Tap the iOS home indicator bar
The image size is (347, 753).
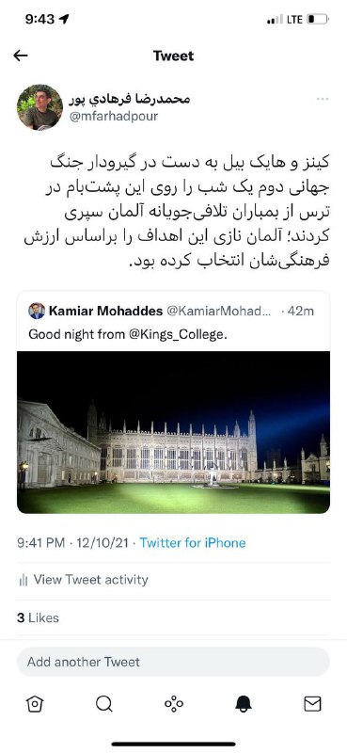(173, 745)
